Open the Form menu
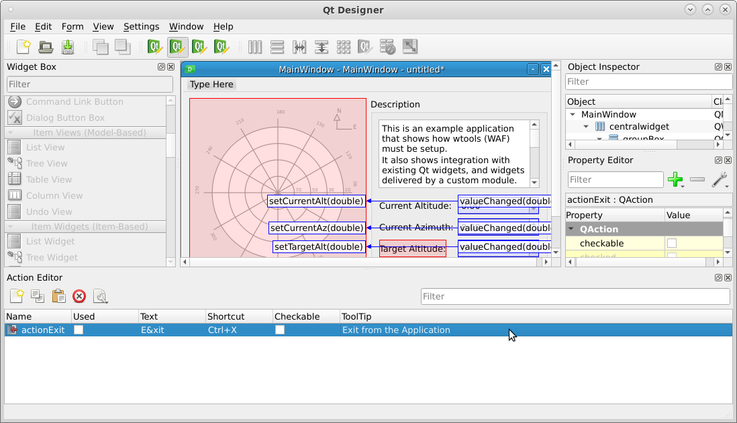 72,27
